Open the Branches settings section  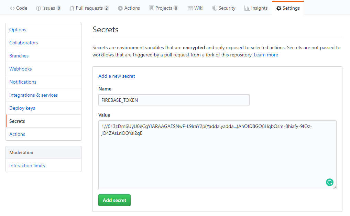19,56
